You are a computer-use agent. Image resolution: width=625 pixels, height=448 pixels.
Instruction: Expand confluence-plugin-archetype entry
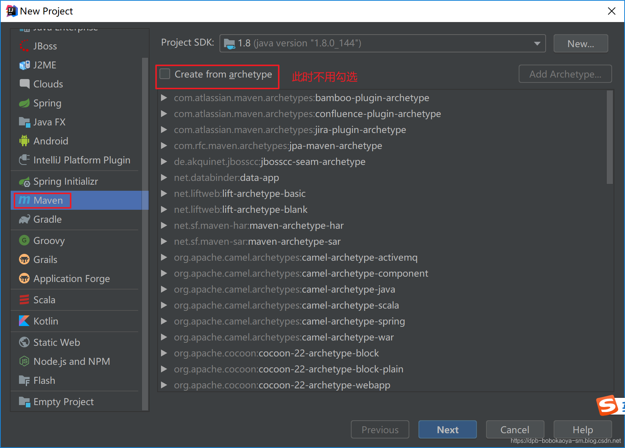point(164,114)
